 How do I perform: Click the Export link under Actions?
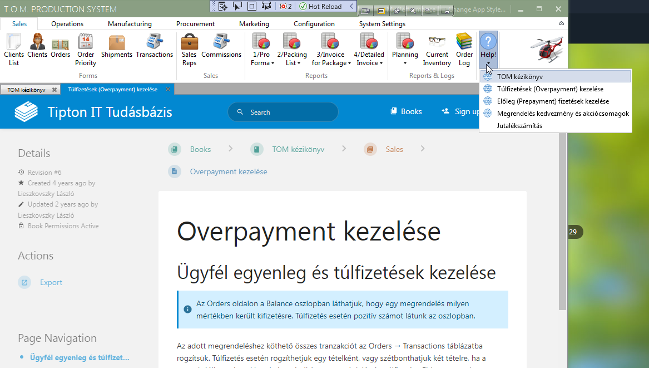[x=51, y=282]
